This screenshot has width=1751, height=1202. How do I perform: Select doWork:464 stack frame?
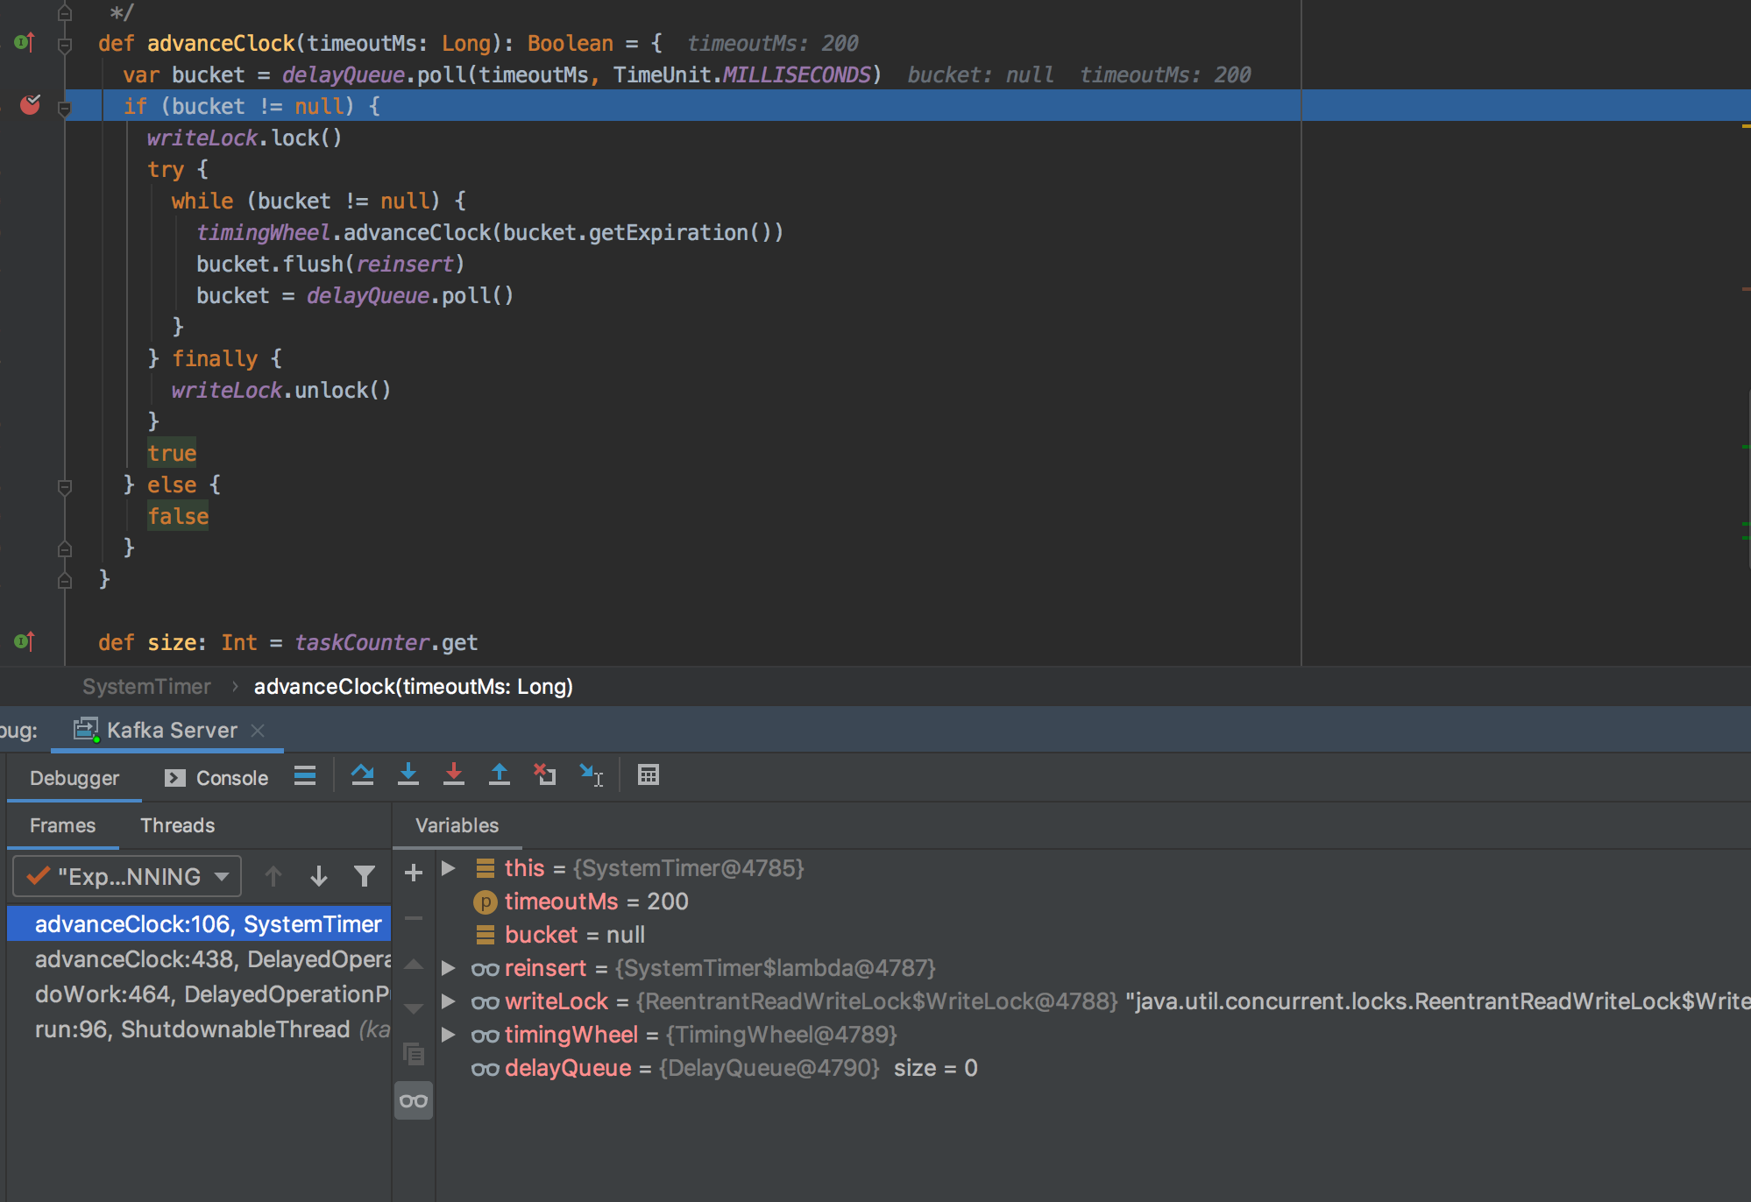pos(210,994)
